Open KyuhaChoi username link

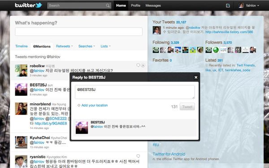(x=40, y=138)
